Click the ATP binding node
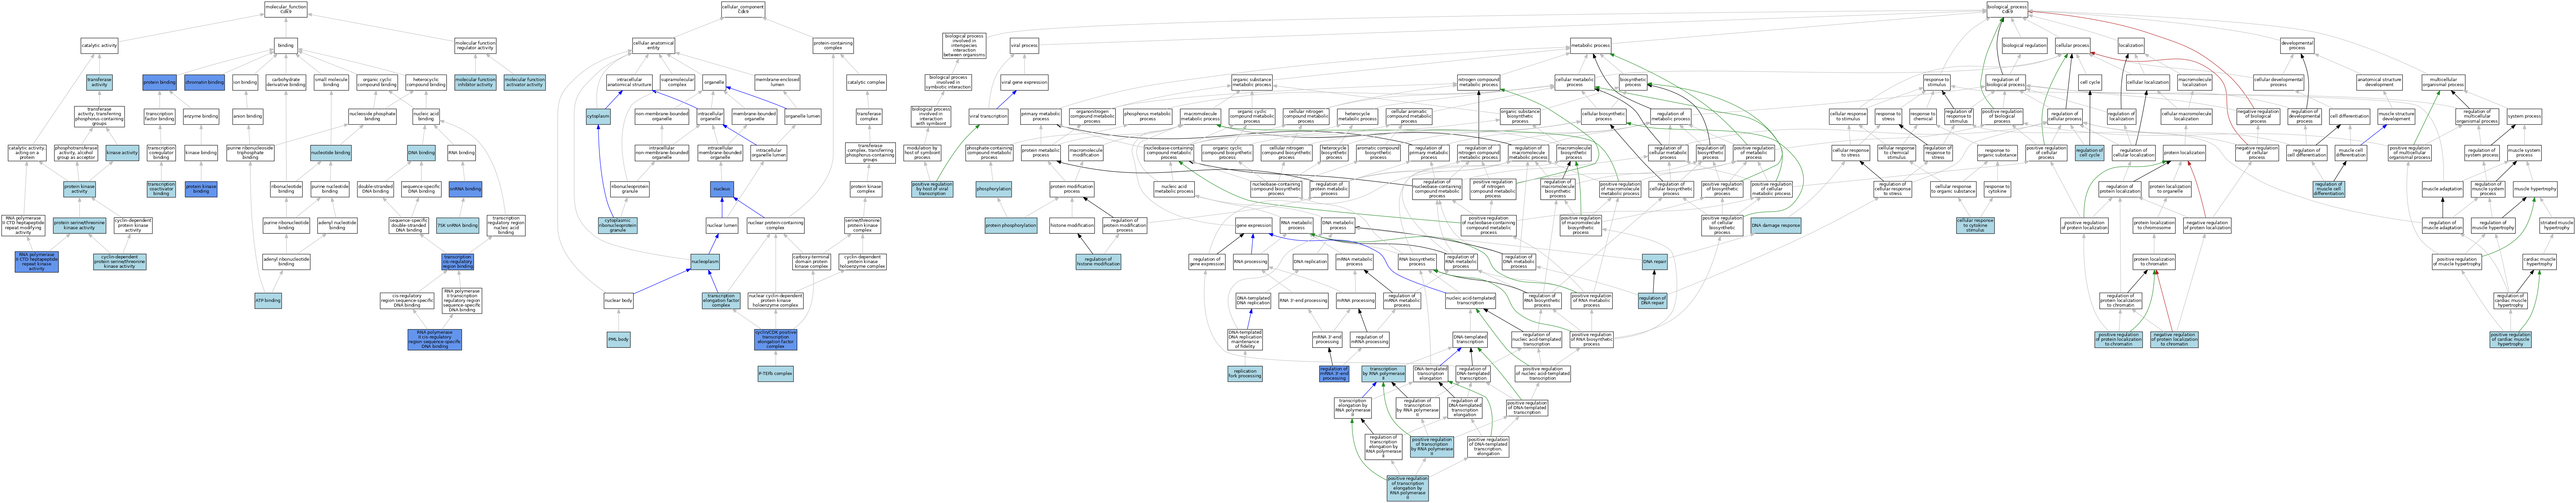 pos(268,300)
